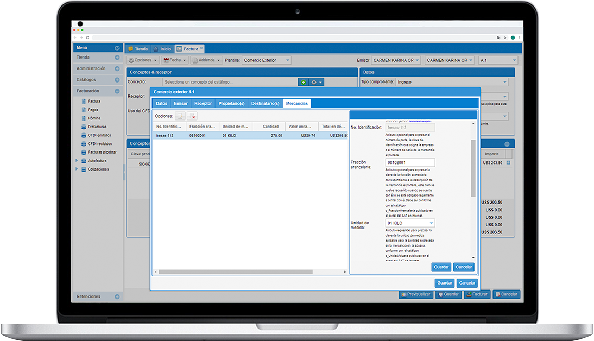Image resolution: width=594 pixels, height=341 pixels.
Task: Expand the Administración sidebar section
Action: pyautogui.click(x=117, y=69)
